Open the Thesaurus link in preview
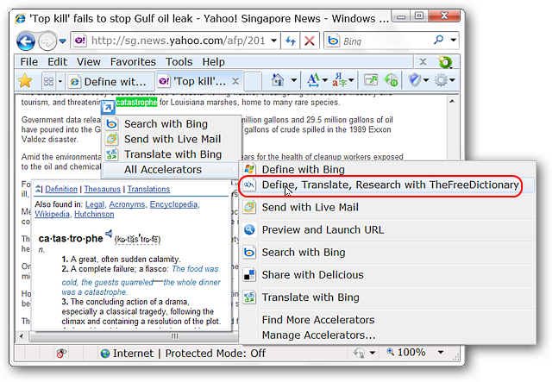Viewport: 552px width, 382px height. [x=102, y=189]
